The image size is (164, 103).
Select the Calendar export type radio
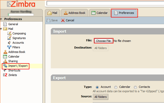point(116,87)
